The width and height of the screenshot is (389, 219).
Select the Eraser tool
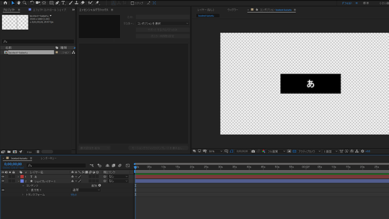83,3
